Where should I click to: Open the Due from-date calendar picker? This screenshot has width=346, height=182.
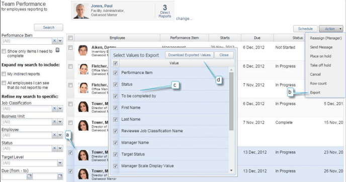pos(30,176)
